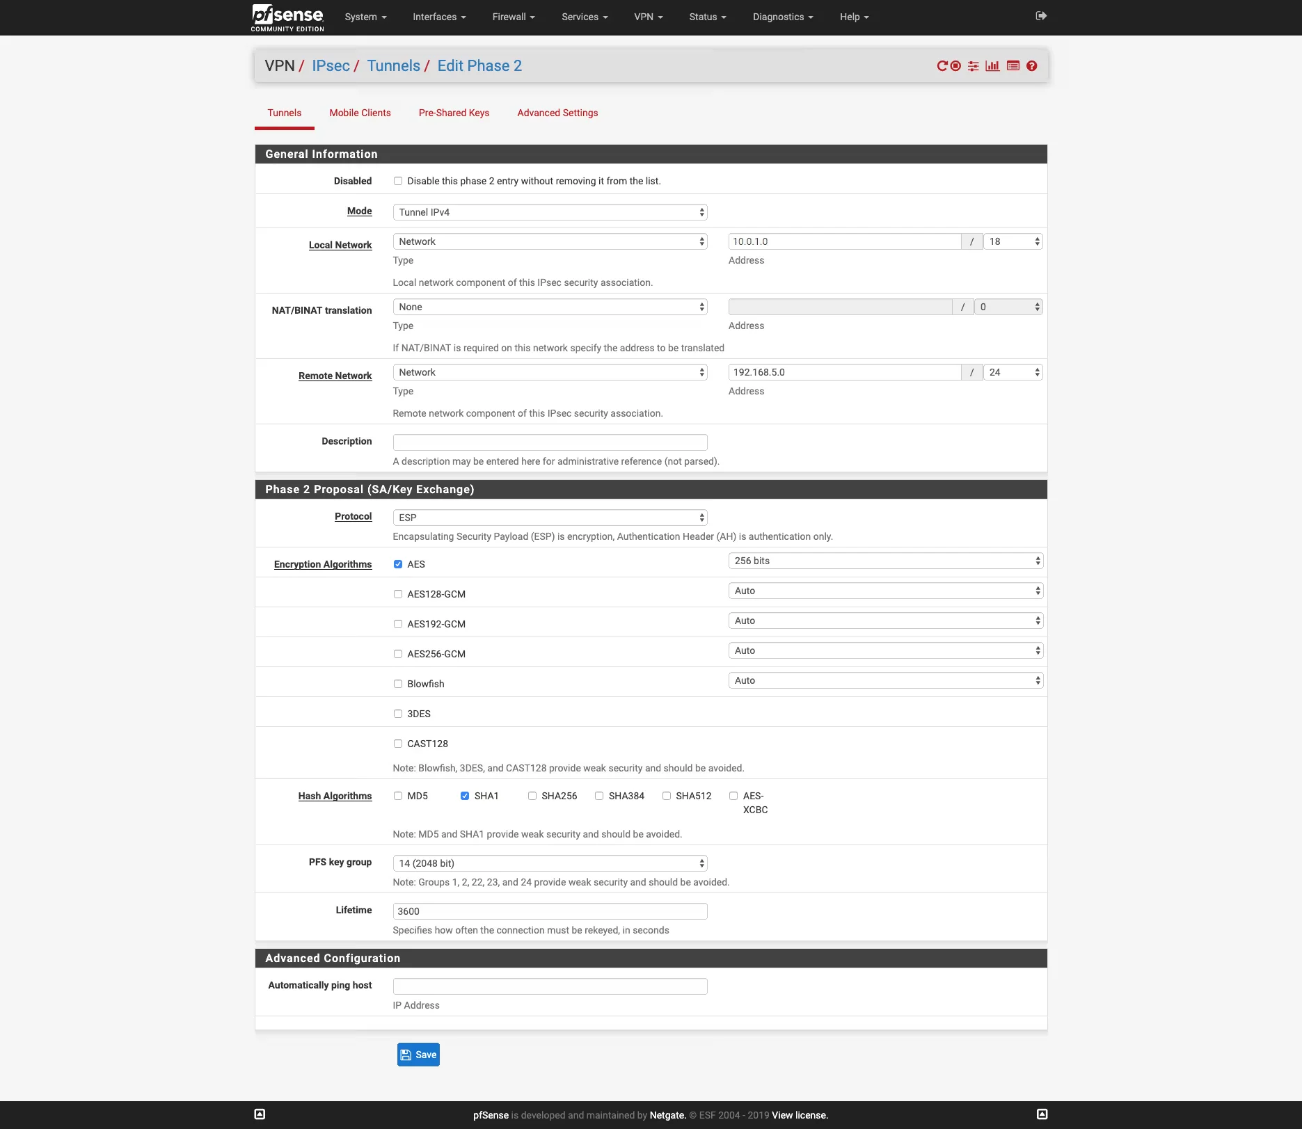
Task: Open IPsec status via bar chart icon
Action: point(992,65)
